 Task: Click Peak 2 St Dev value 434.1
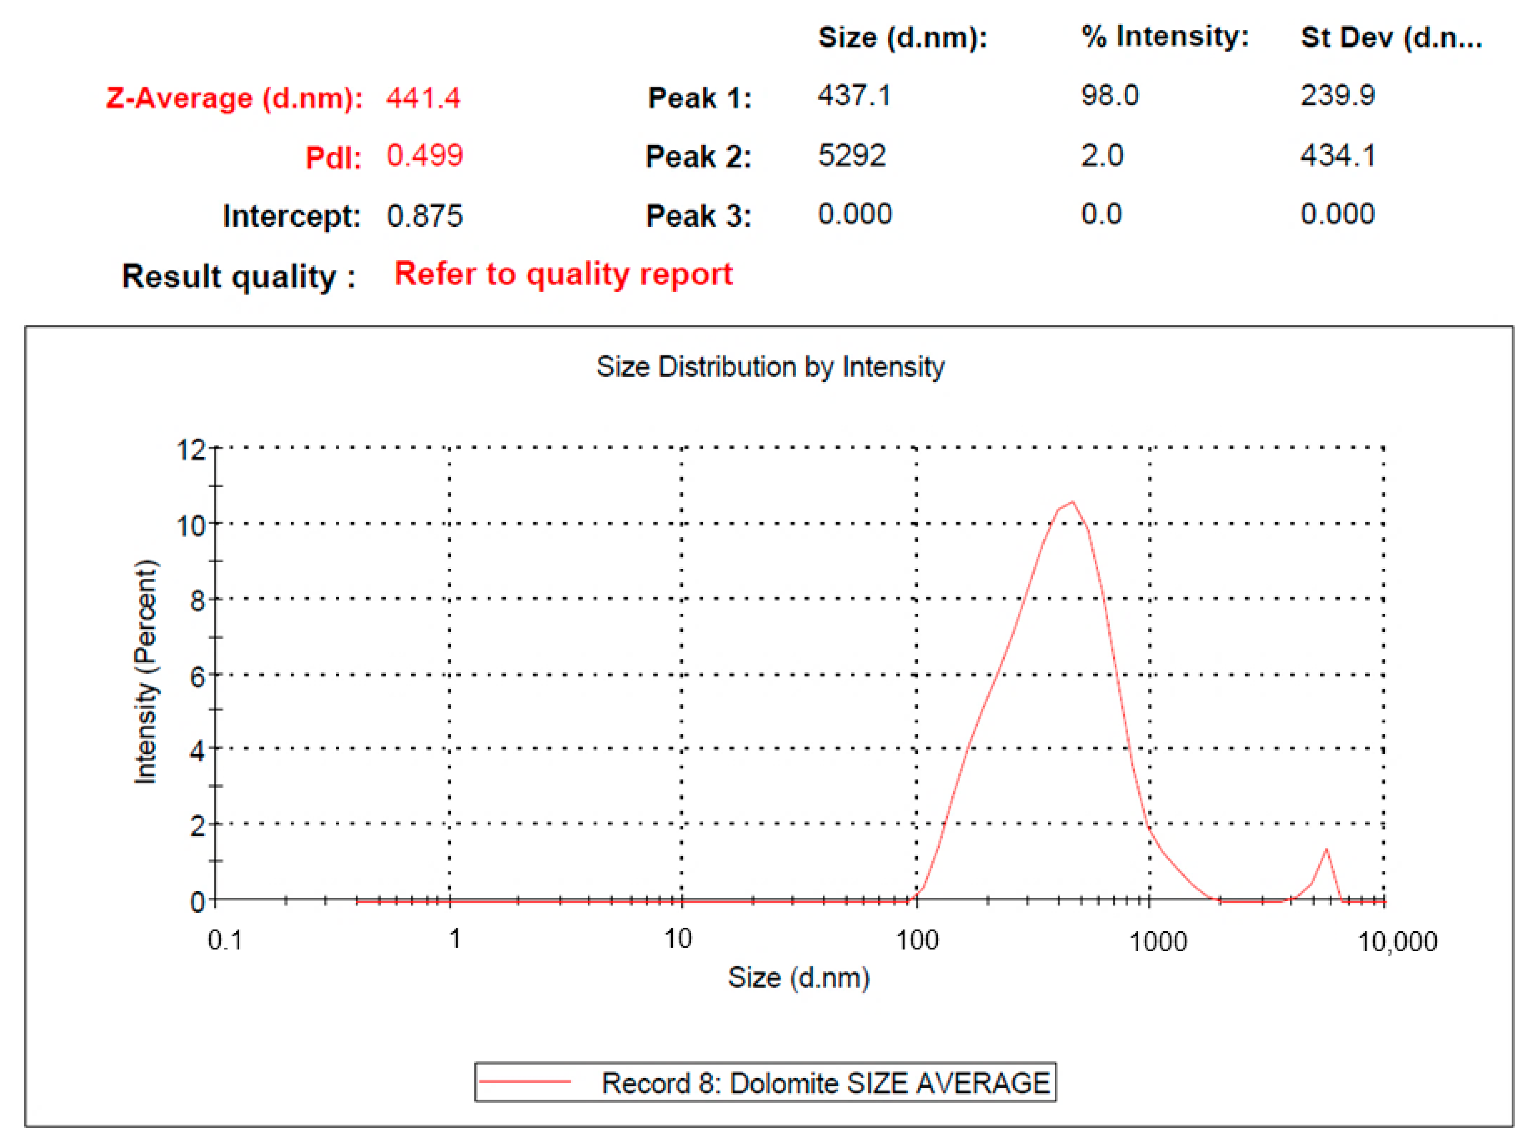(x=1337, y=155)
